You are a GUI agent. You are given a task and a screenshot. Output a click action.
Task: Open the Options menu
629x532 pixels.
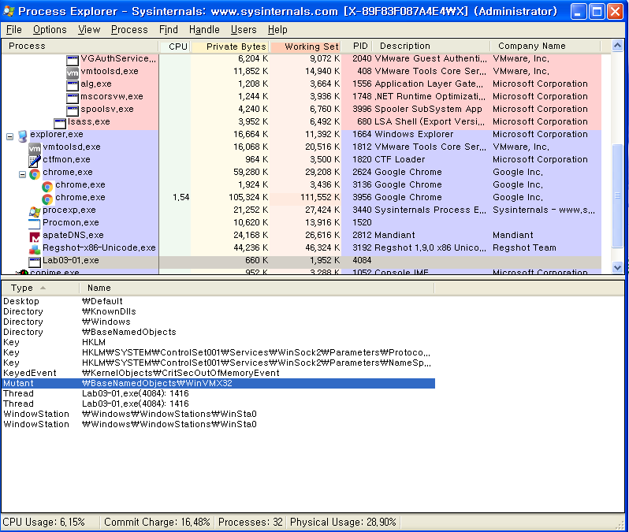pyautogui.click(x=50, y=30)
